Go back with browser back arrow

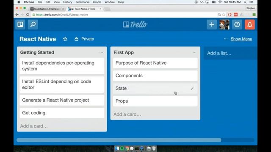[x=17, y=15]
